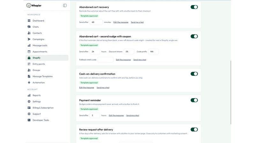
Task: Switch off Review request after delivery
Action: pyautogui.click(x=194, y=130)
